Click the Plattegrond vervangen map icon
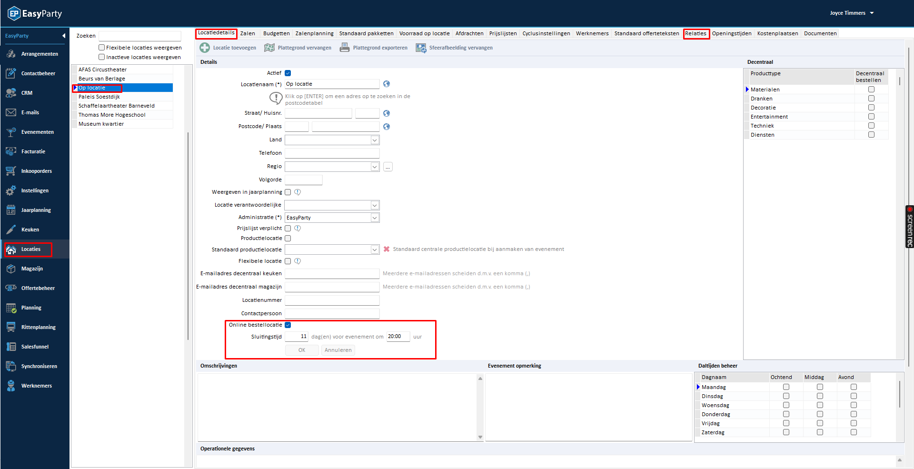The height and width of the screenshot is (469, 914). click(269, 48)
